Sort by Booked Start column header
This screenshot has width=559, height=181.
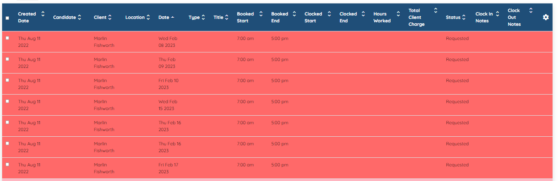pyautogui.click(x=245, y=17)
